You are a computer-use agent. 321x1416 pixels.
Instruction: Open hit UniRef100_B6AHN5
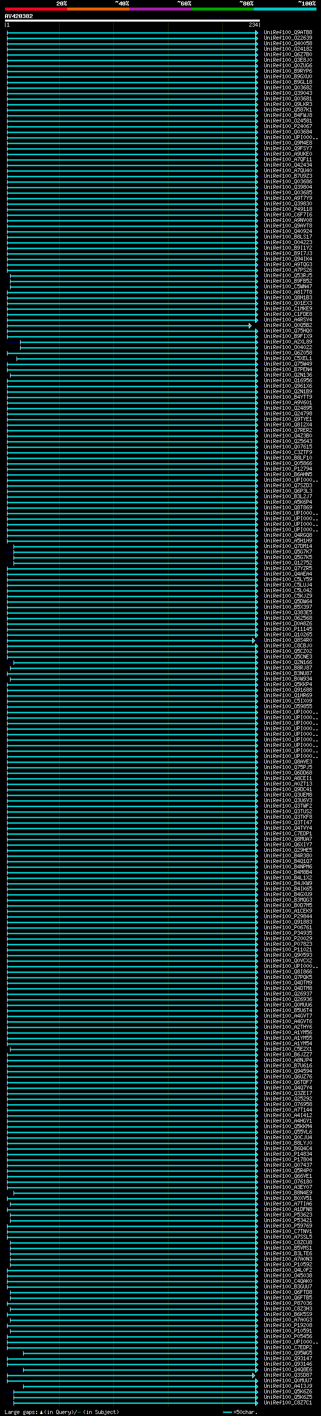point(288,474)
